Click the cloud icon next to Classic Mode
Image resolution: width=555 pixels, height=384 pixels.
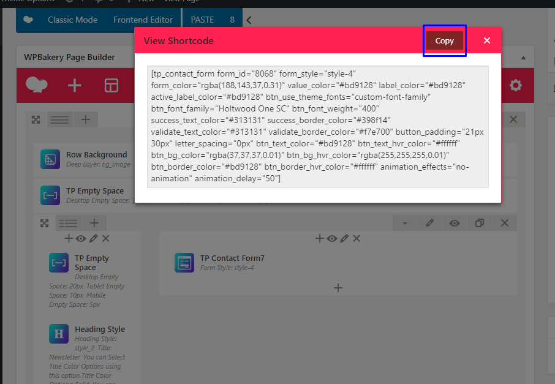(x=28, y=20)
